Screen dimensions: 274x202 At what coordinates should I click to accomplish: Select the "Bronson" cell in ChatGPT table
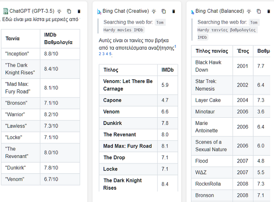[20, 103]
